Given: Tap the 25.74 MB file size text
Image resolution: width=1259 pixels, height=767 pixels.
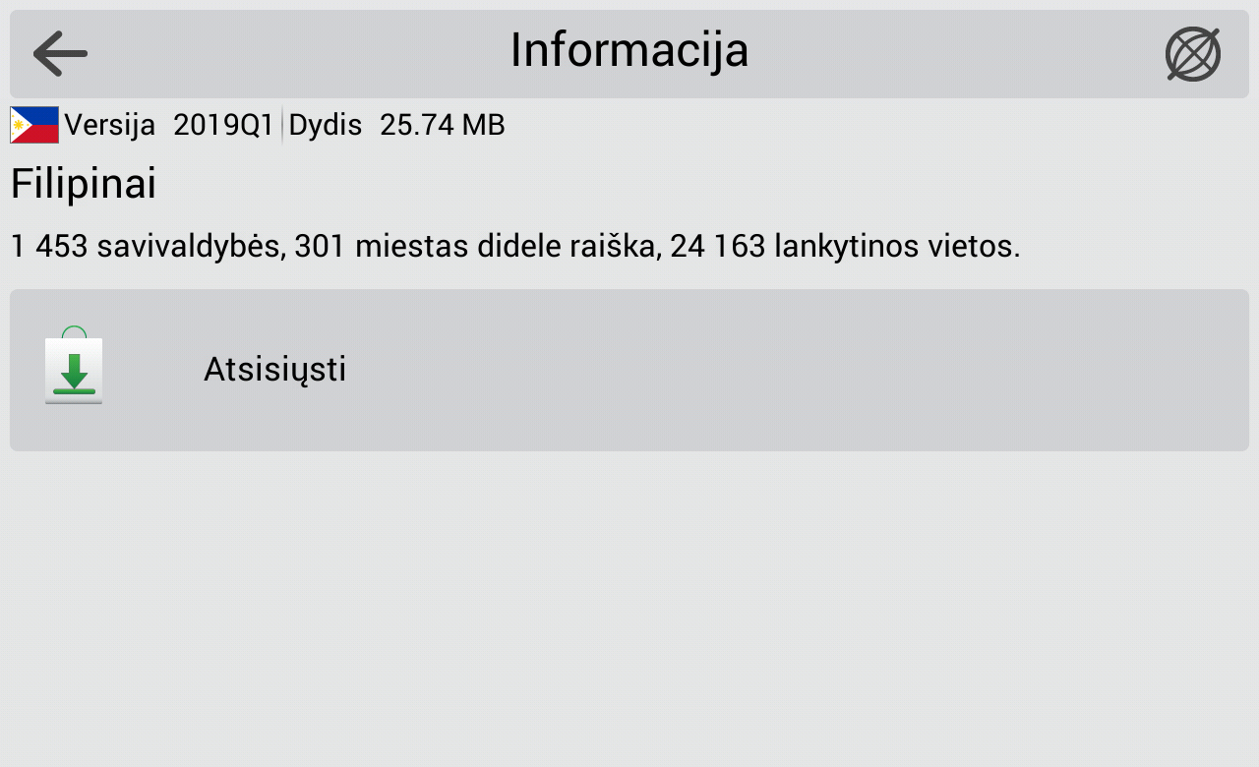Looking at the screenshot, I should tap(442, 125).
